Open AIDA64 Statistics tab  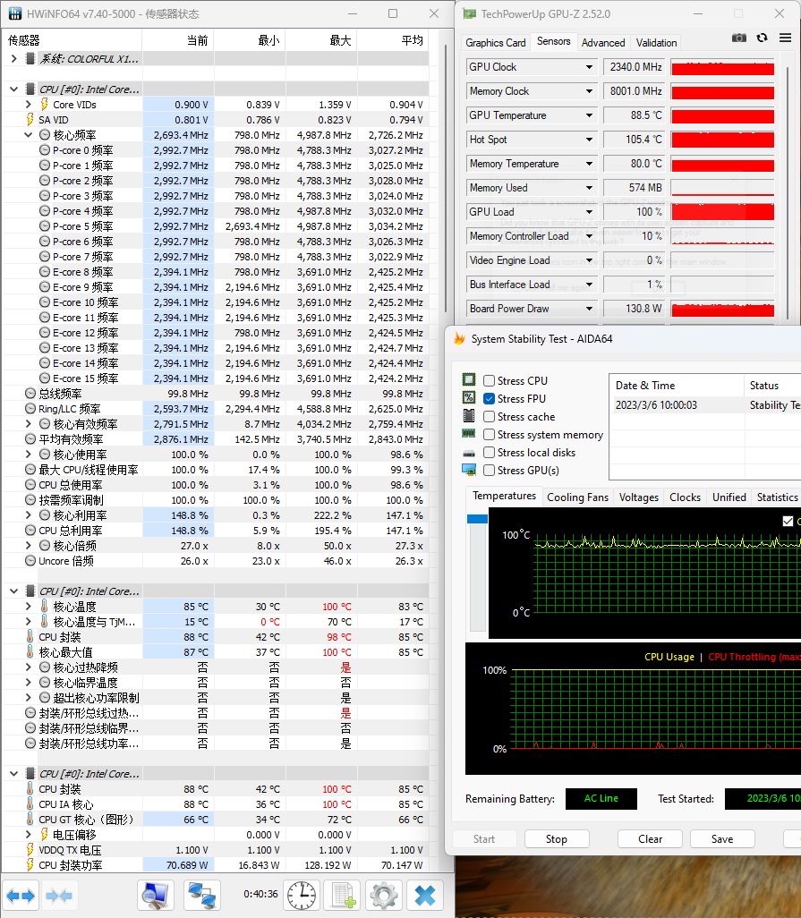(777, 497)
